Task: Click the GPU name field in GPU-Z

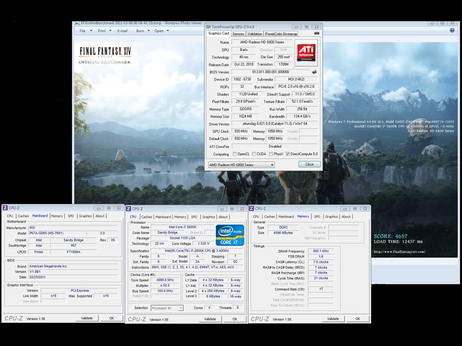Action: point(262,42)
